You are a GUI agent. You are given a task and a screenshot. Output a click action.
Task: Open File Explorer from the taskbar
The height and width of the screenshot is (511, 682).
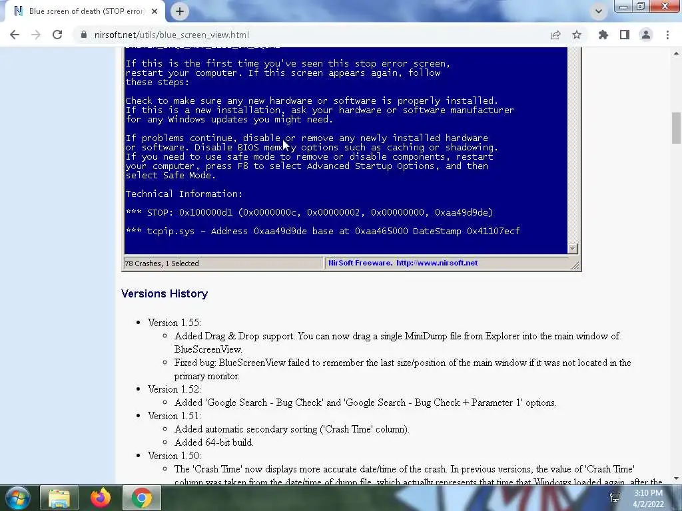point(59,498)
